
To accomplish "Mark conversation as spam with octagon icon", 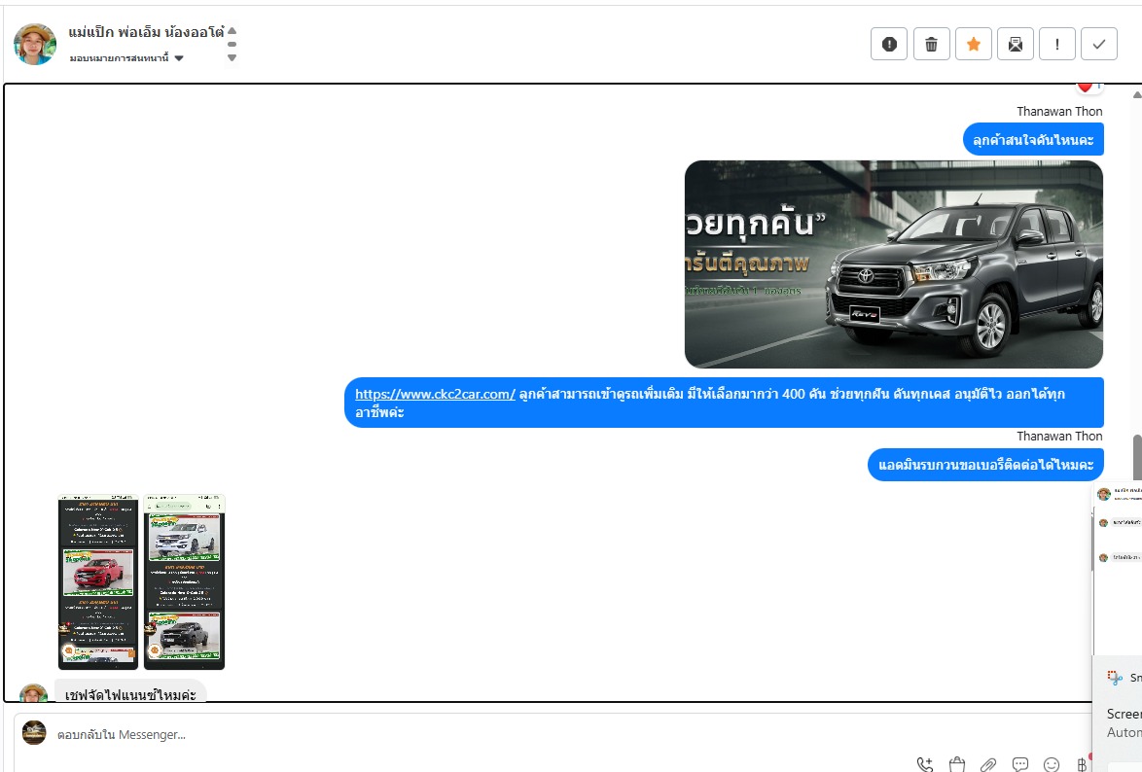I will 888,45.
